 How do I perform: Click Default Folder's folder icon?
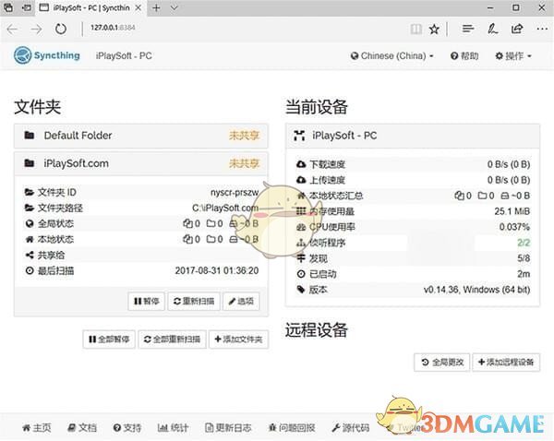[x=29, y=135]
